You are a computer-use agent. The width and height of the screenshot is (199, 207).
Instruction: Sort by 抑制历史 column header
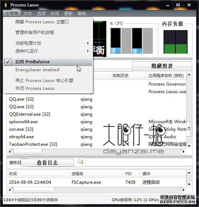pos(128,76)
